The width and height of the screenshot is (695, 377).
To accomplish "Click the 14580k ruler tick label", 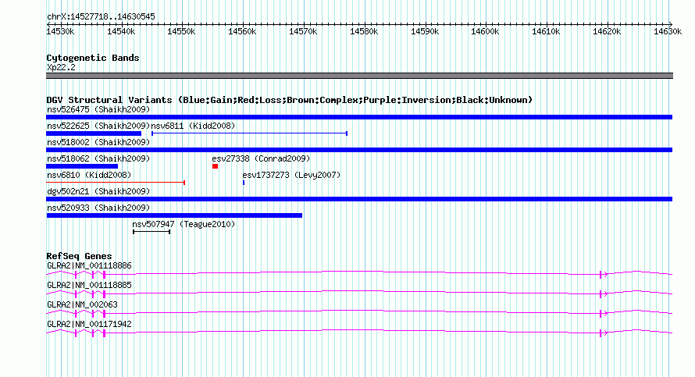I will pos(364,31).
